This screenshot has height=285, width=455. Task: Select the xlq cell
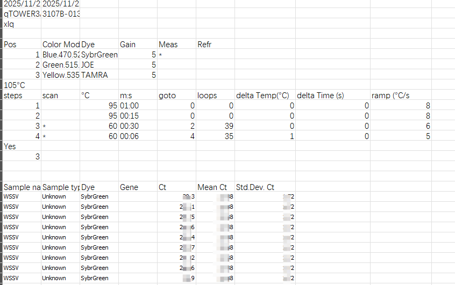point(22,24)
